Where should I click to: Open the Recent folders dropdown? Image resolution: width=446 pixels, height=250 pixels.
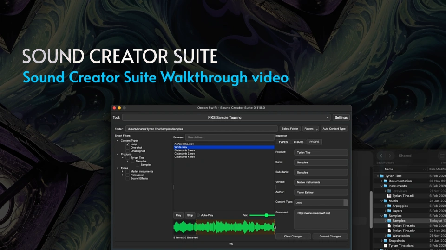coord(310,129)
